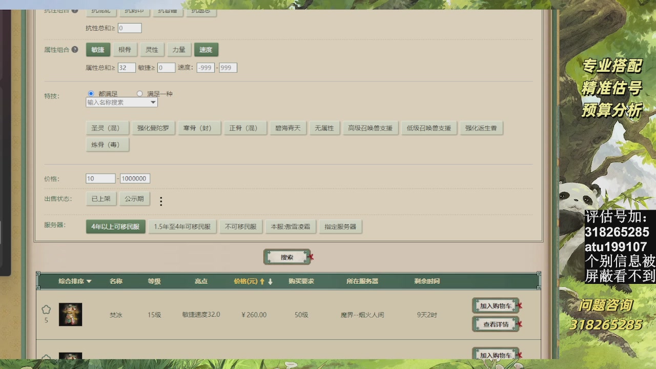Select the 都满足 radio option
Screen dimensions: 656x369
point(90,93)
